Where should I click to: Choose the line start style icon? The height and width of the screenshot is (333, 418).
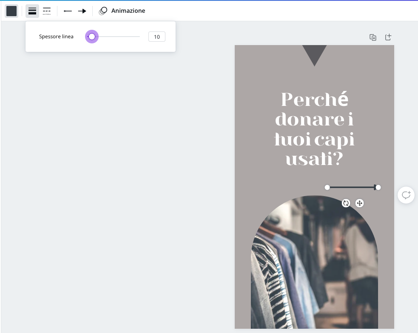pos(68,11)
